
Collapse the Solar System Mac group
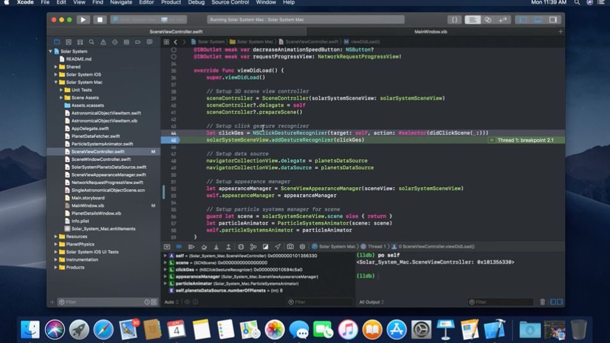(56, 82)
